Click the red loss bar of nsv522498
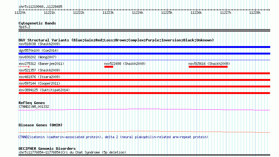 tap(109, 67)
